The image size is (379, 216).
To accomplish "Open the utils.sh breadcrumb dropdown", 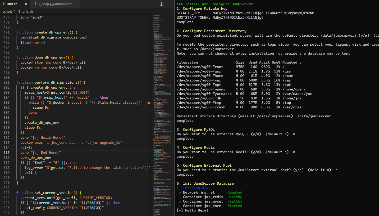I will tap(27, 11).
